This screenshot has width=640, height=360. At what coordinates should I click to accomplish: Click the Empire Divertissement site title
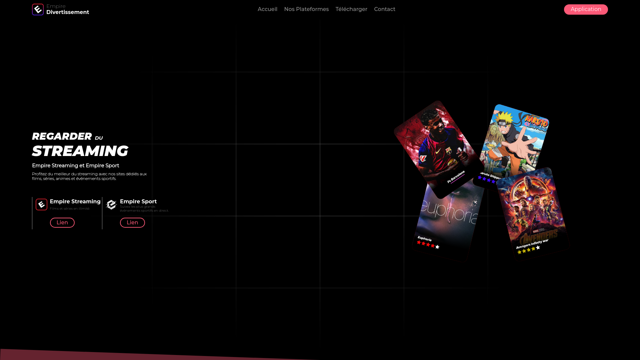68,9
